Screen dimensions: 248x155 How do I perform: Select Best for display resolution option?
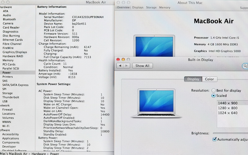214,90
